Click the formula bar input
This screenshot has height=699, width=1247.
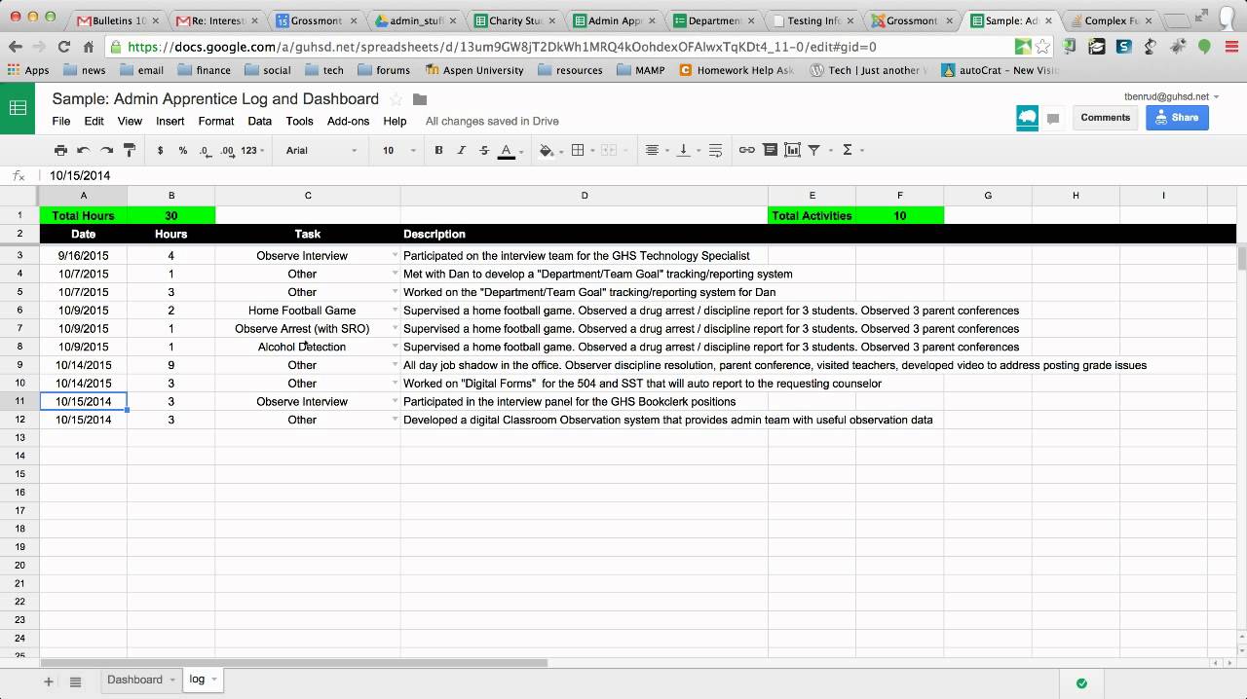pos(643,176)
